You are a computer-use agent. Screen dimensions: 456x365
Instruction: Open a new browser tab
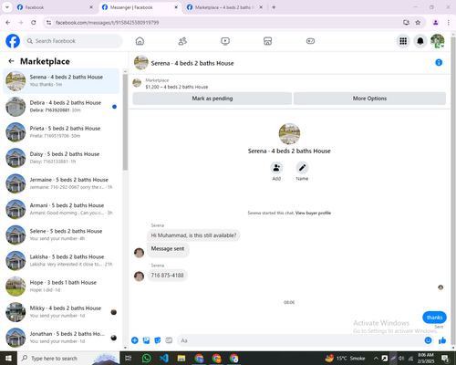point(274,7)
